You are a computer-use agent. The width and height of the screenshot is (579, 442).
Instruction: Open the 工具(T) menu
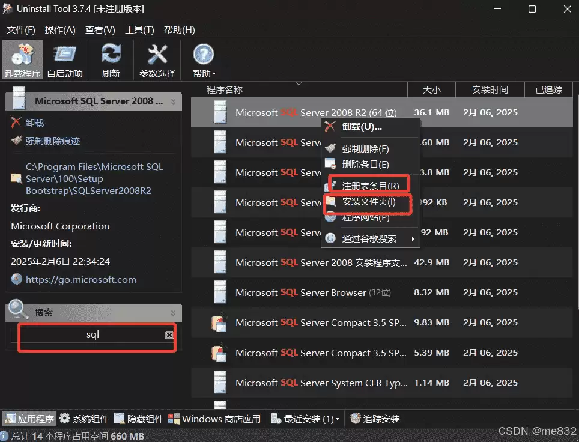point(139,29)
